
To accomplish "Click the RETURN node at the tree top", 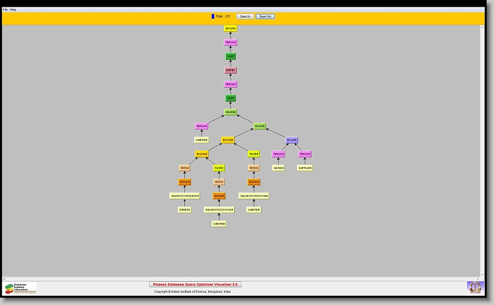I will point(230,29).
